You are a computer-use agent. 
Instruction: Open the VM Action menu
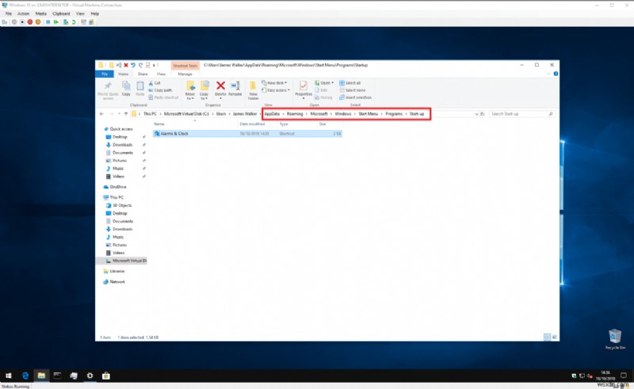tap(24, 13)
